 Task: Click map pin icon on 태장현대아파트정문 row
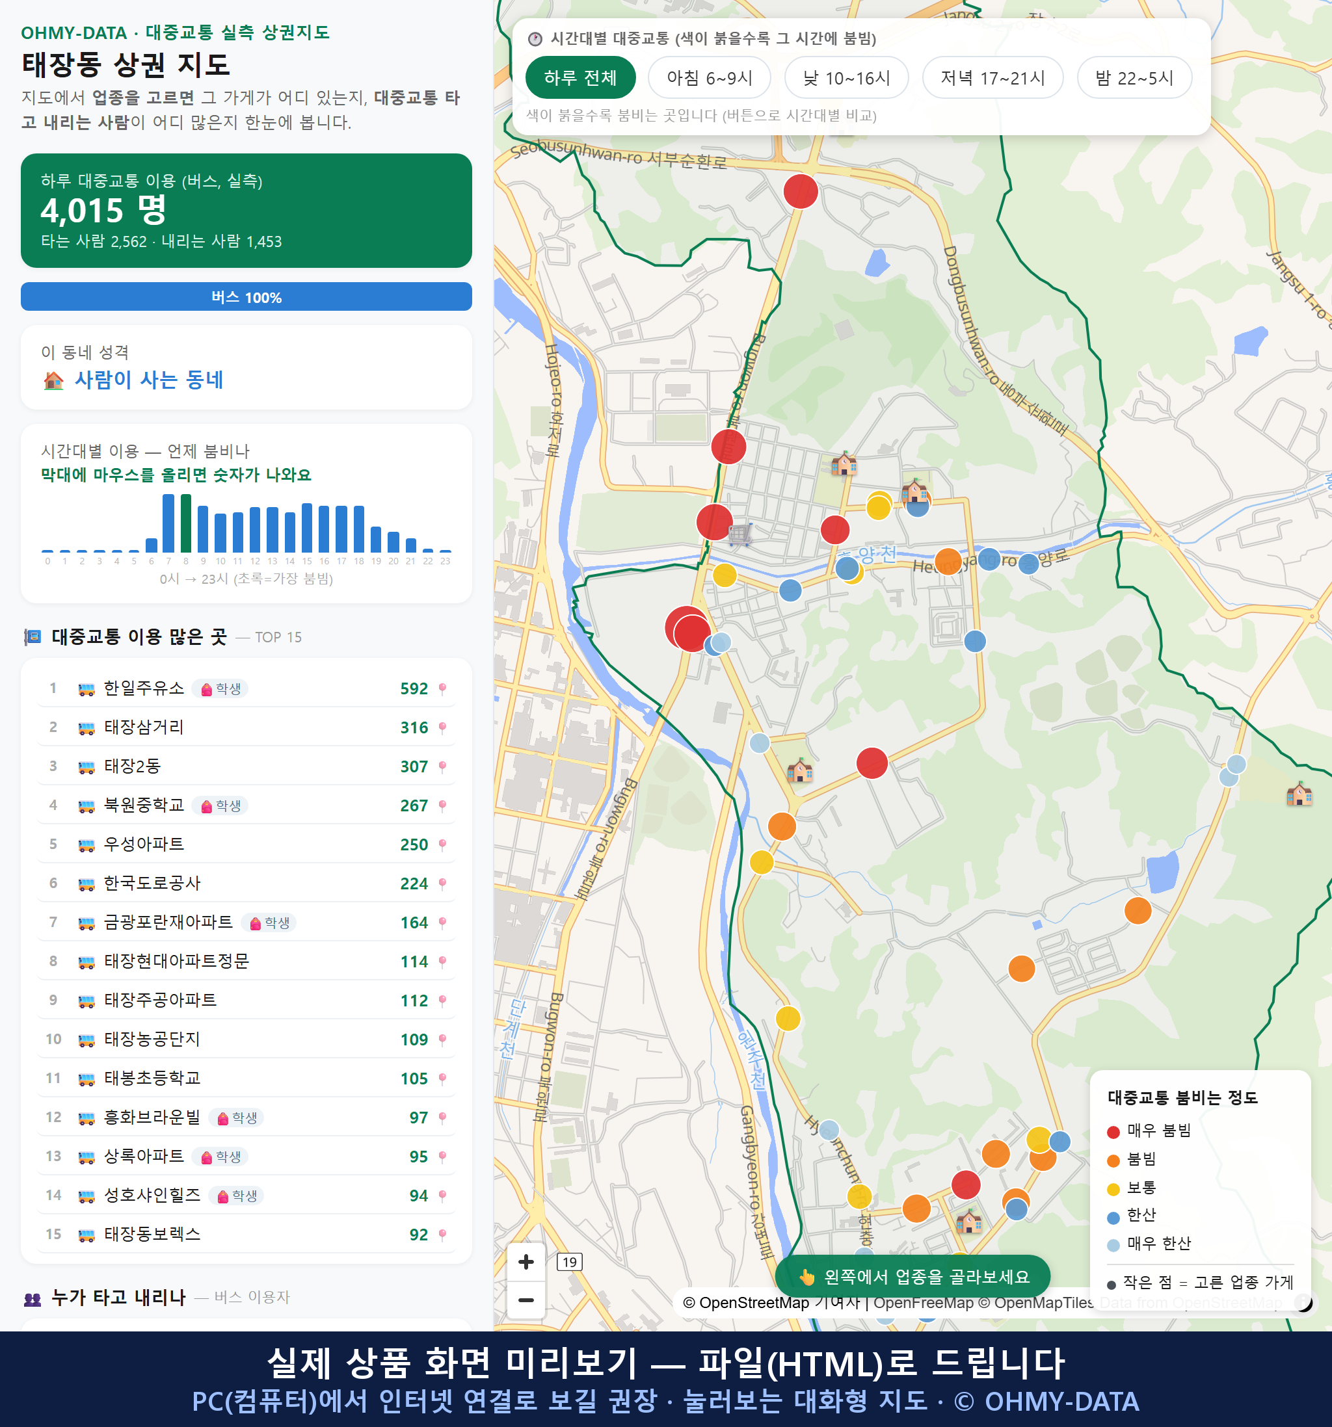pos(442,962)
